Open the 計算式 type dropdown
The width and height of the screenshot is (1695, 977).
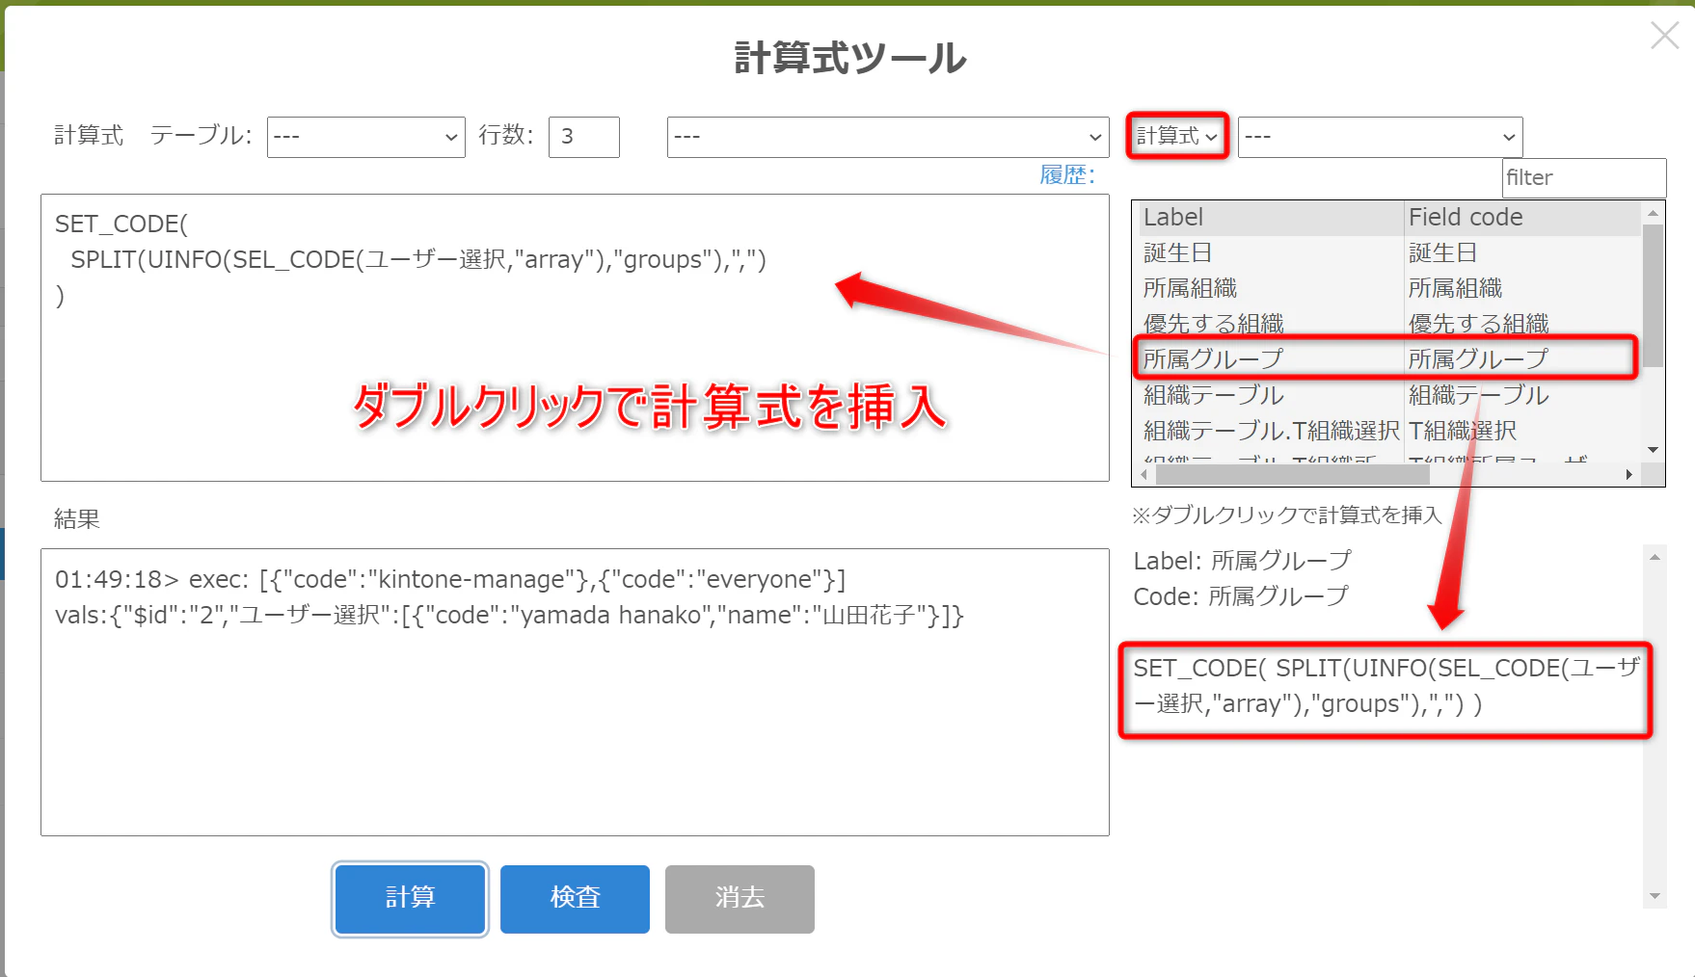click(1177, 136)
